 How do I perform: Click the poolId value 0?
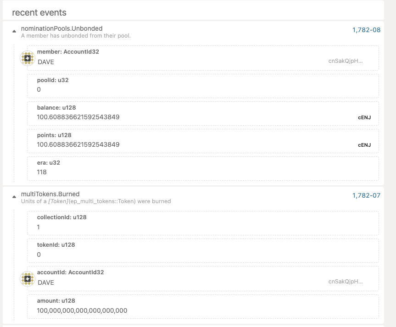pos(39,89)
